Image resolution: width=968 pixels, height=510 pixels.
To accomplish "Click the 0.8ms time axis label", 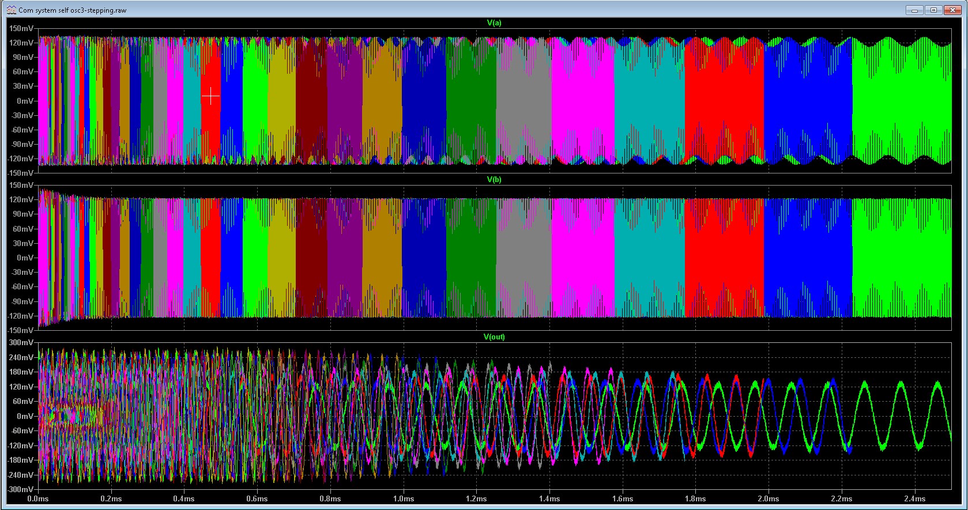I will coord(330,499).
